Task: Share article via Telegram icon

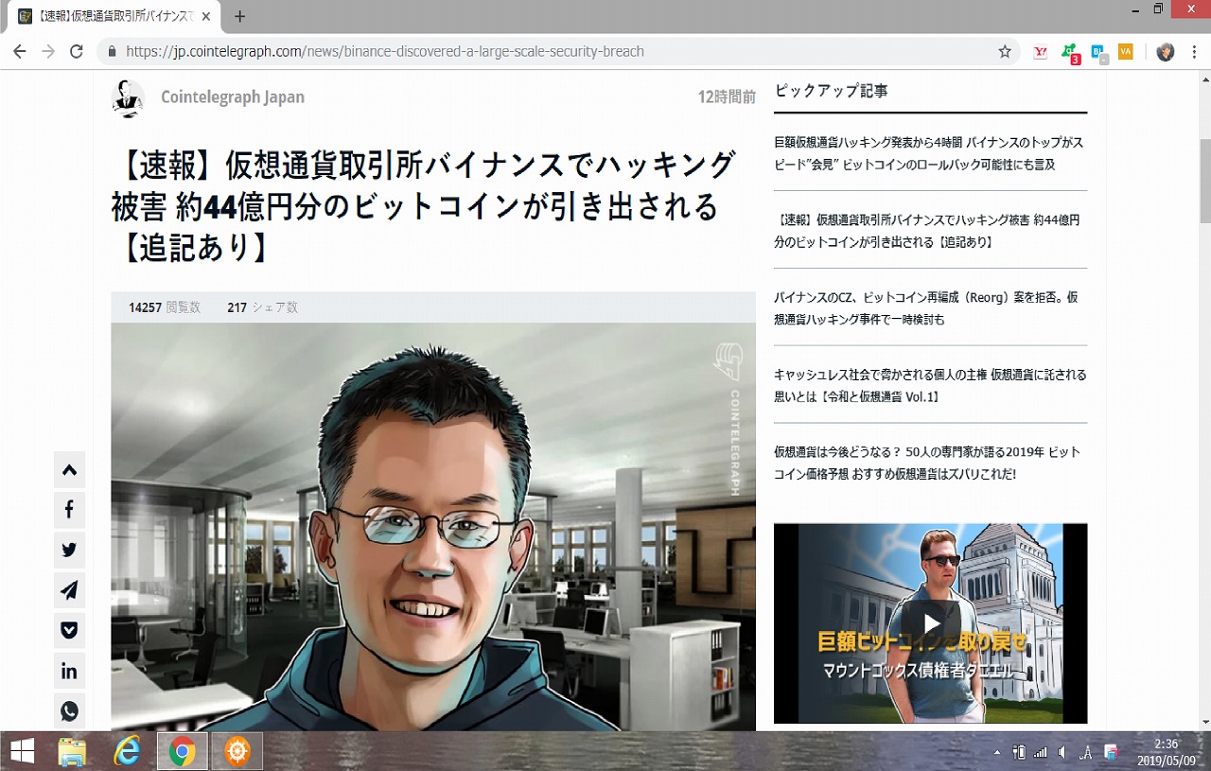Action: tap(69, 590)
